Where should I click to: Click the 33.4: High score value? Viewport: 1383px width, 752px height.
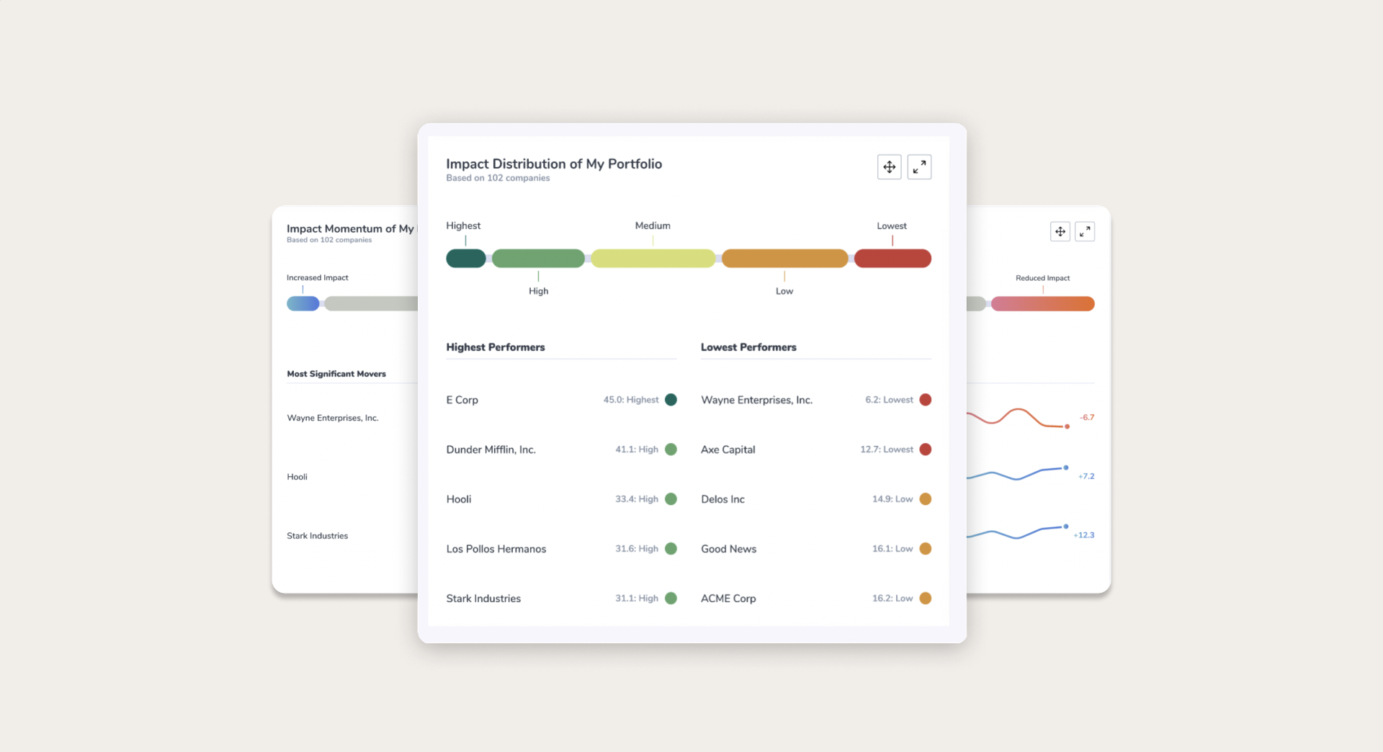pyautogui.click(x=637, y=499)
